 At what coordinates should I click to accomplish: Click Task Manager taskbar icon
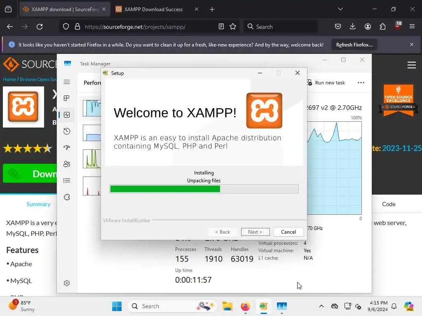pos(282,306)
